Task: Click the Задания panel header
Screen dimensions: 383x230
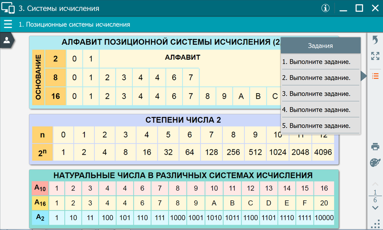Action: pos(320,46)
